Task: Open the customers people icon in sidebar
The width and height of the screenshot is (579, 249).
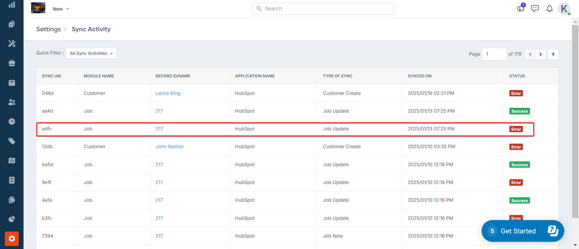Action: [12, 102]
